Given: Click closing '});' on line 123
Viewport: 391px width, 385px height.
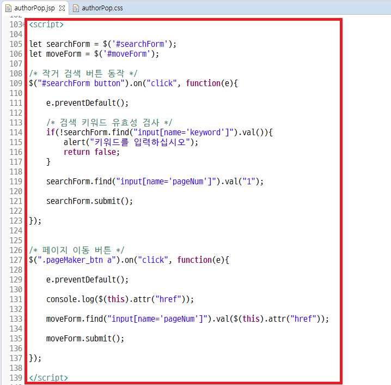Looking at the screenshot, I should [35, 221].
